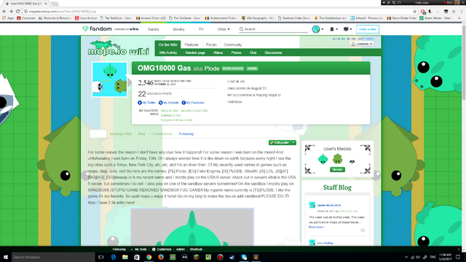Viewport: 466px width, 262px height.
Task: Bookmark page with the star icon
Action: [414, 12]
